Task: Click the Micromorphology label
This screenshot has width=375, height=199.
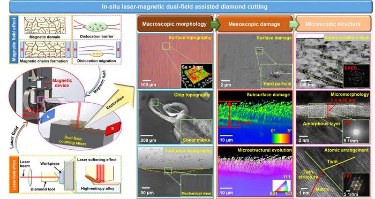Action: (350, 94)
